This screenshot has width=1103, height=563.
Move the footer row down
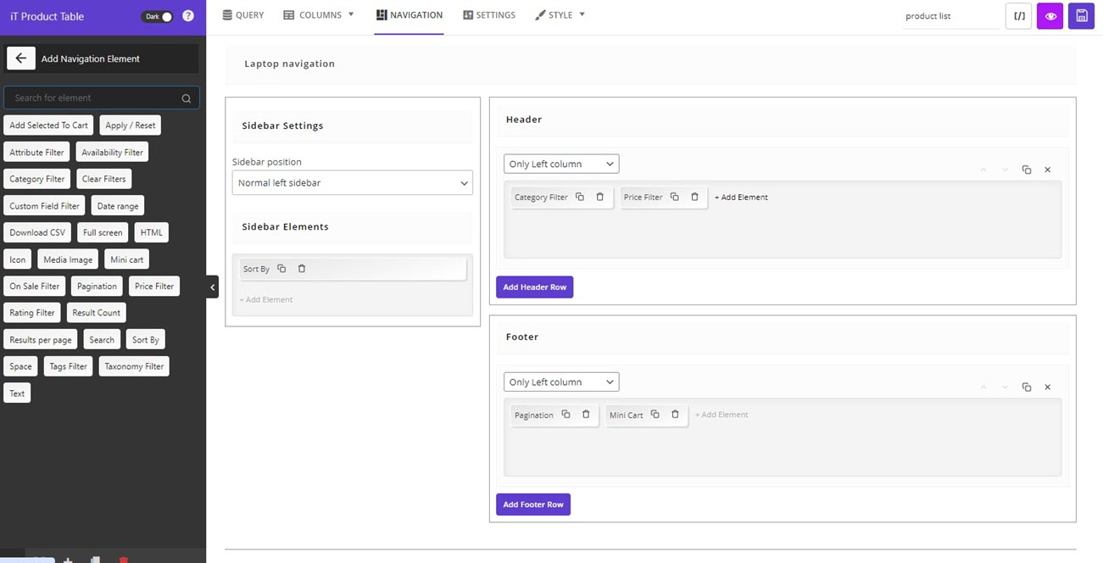1005,387
